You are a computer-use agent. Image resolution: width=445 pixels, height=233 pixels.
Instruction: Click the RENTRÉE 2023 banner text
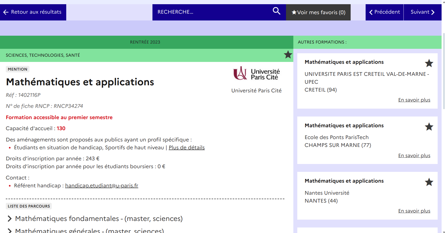pos(145,42)
